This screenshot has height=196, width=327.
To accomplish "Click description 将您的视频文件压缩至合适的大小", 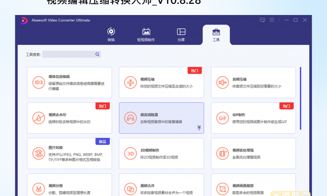I will click(x=166, y=86).
